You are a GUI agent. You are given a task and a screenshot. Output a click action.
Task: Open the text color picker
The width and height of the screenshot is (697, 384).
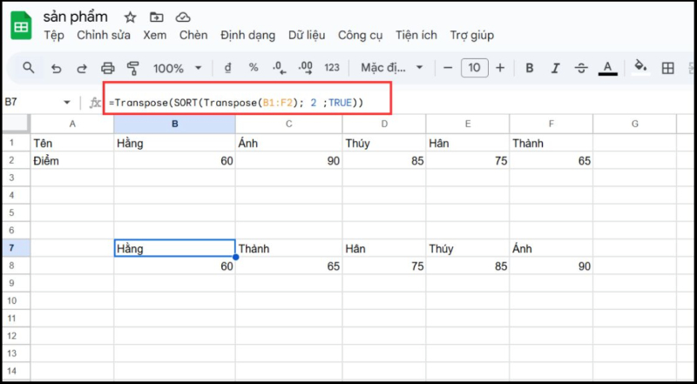coord(607,68)
